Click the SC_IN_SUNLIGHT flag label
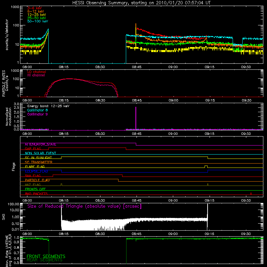Image resolution: width=267 pixels, height=267 pixels. 38,158
